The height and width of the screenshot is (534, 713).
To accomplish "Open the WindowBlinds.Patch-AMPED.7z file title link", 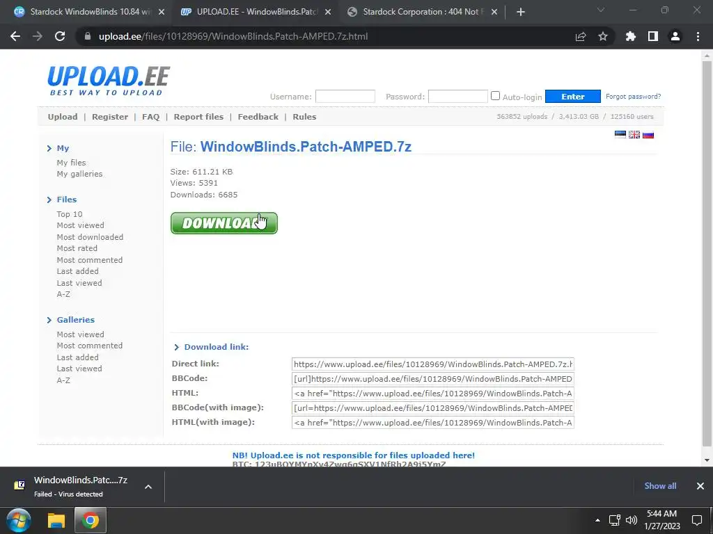I will [306, 147].
